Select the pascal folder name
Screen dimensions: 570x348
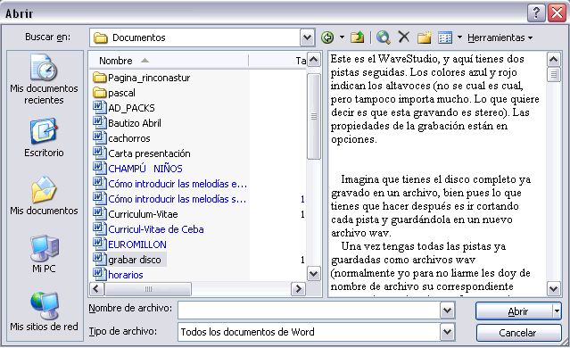tap(121, 93)
